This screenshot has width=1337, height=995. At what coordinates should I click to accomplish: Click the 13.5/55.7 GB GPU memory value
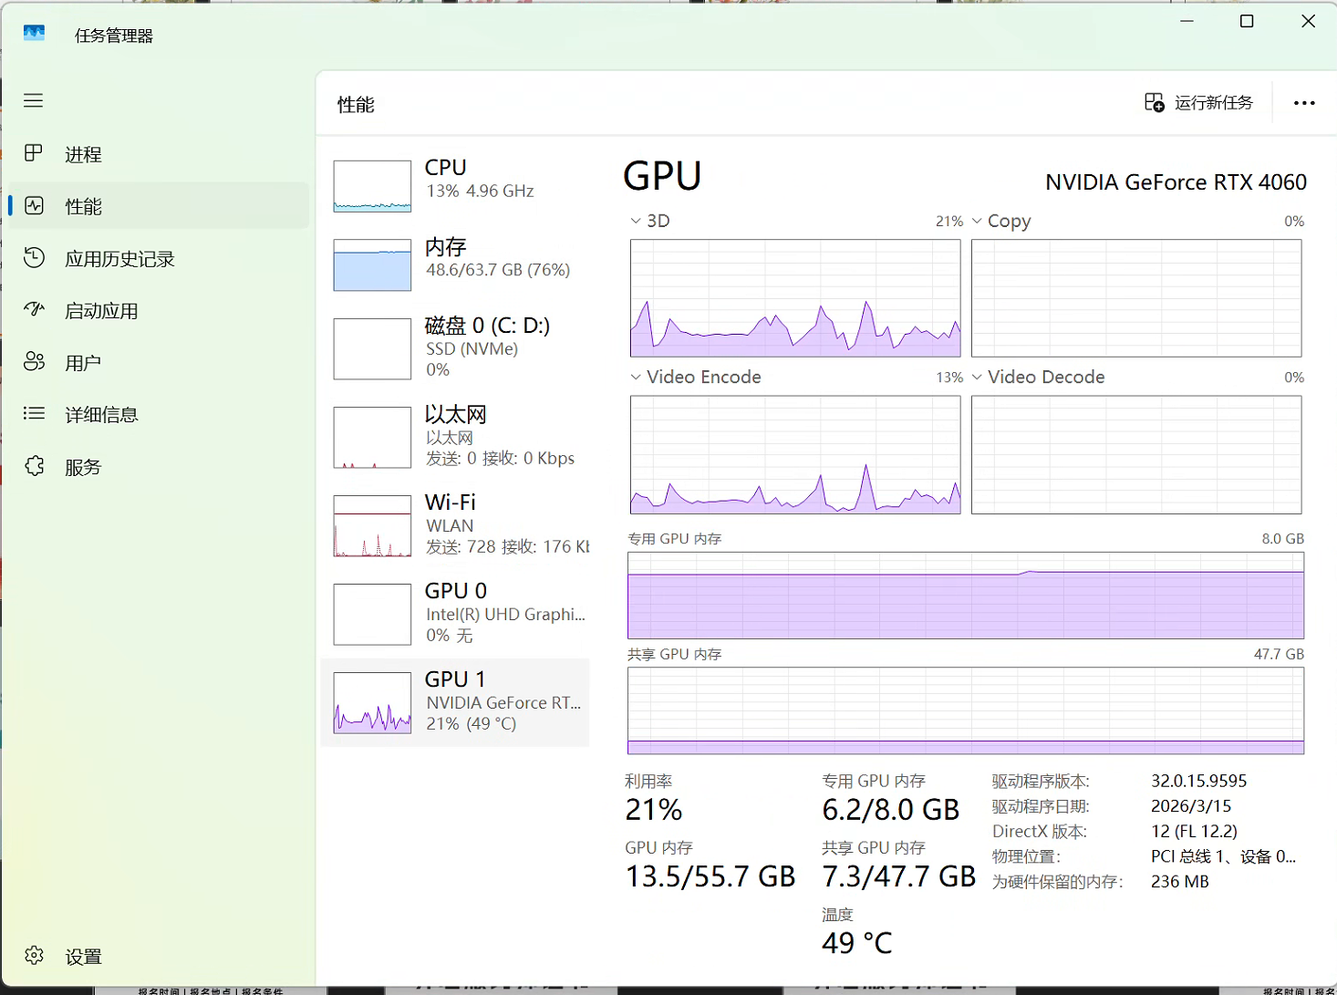[x=710, y=876]
